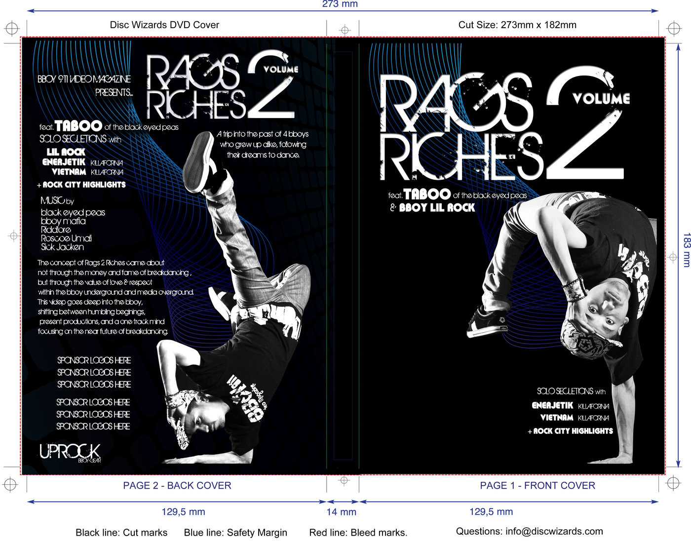This screenshot has width=691, height=541.
Task: Click "SOLO SECLETIONS with" on front cover
Action: tap(571, 391)
